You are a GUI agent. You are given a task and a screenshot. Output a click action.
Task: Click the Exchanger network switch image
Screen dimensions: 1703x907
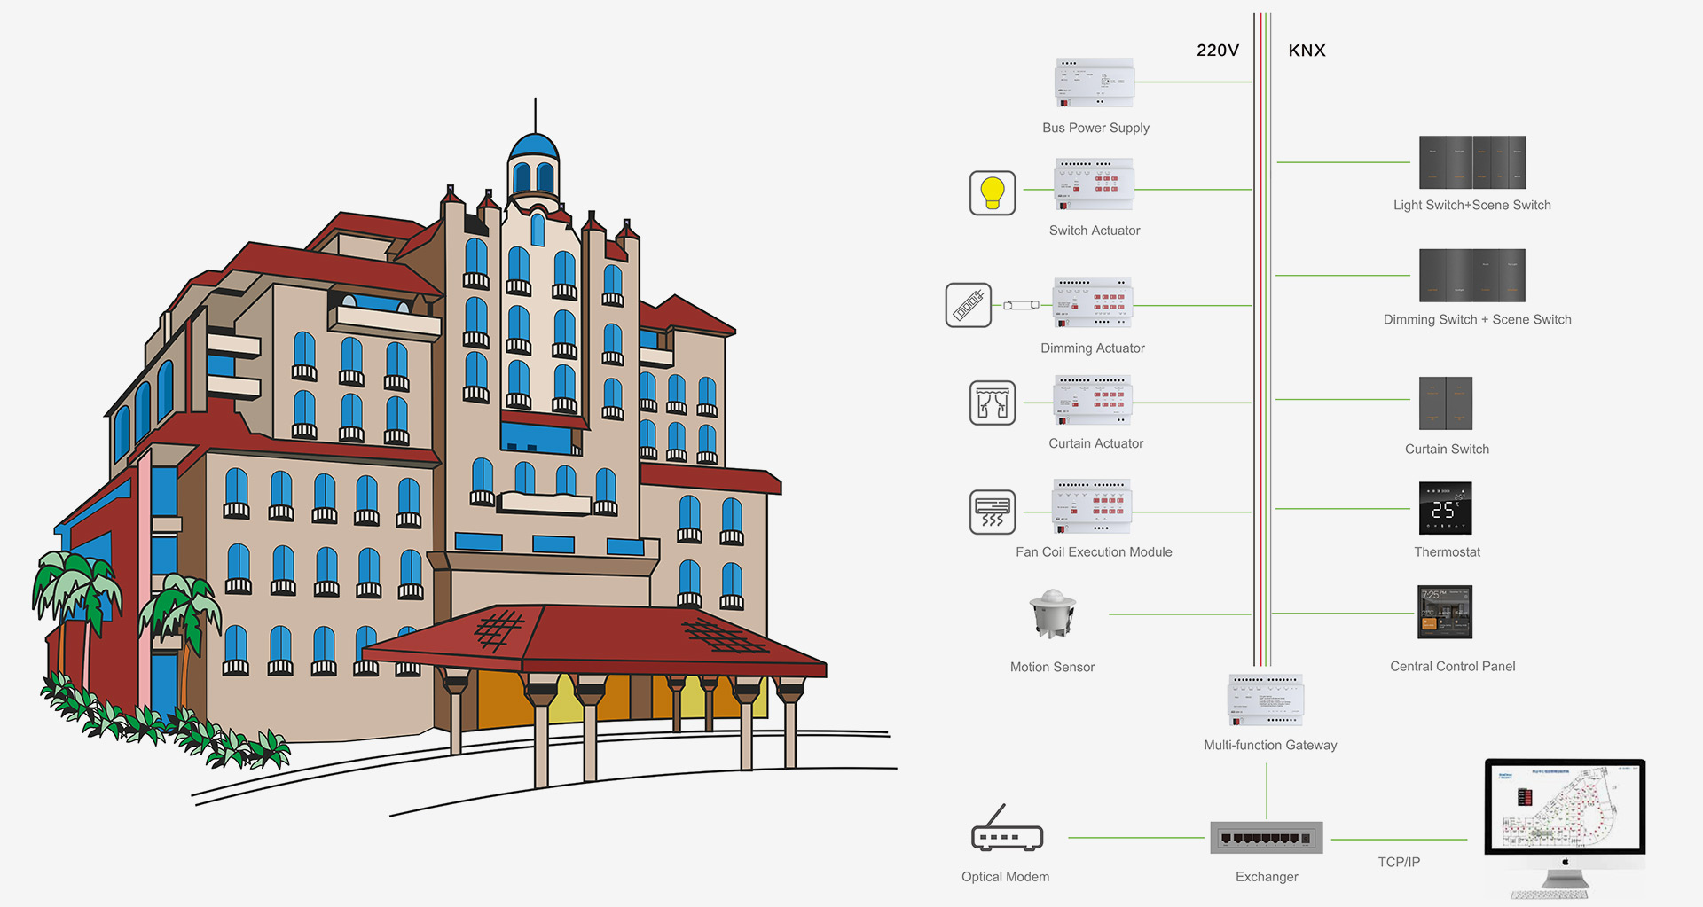point(1267,838)
